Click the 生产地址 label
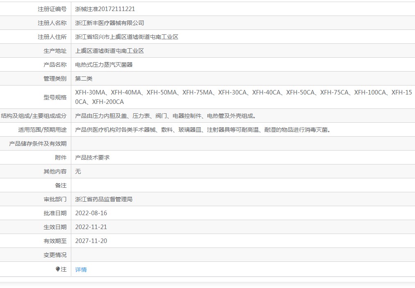 coord(55,51)
